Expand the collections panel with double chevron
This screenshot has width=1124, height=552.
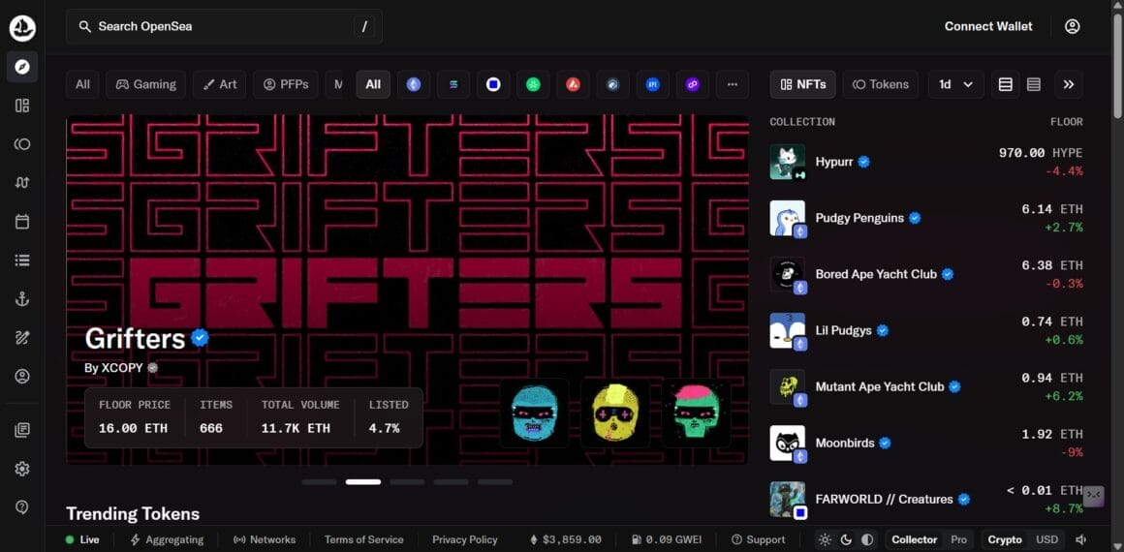click(1069, 84)
